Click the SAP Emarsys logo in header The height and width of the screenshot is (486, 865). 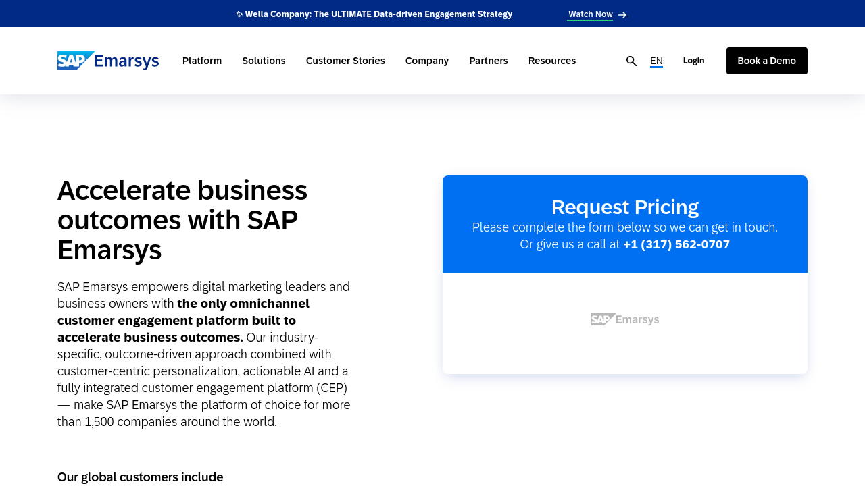(x=108, y=61)
